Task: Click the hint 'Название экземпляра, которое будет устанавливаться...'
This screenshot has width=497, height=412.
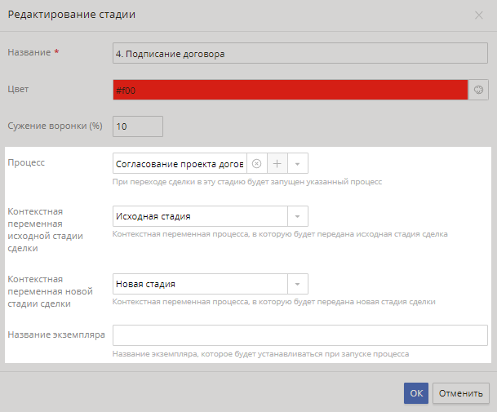Action: point(260,354)
